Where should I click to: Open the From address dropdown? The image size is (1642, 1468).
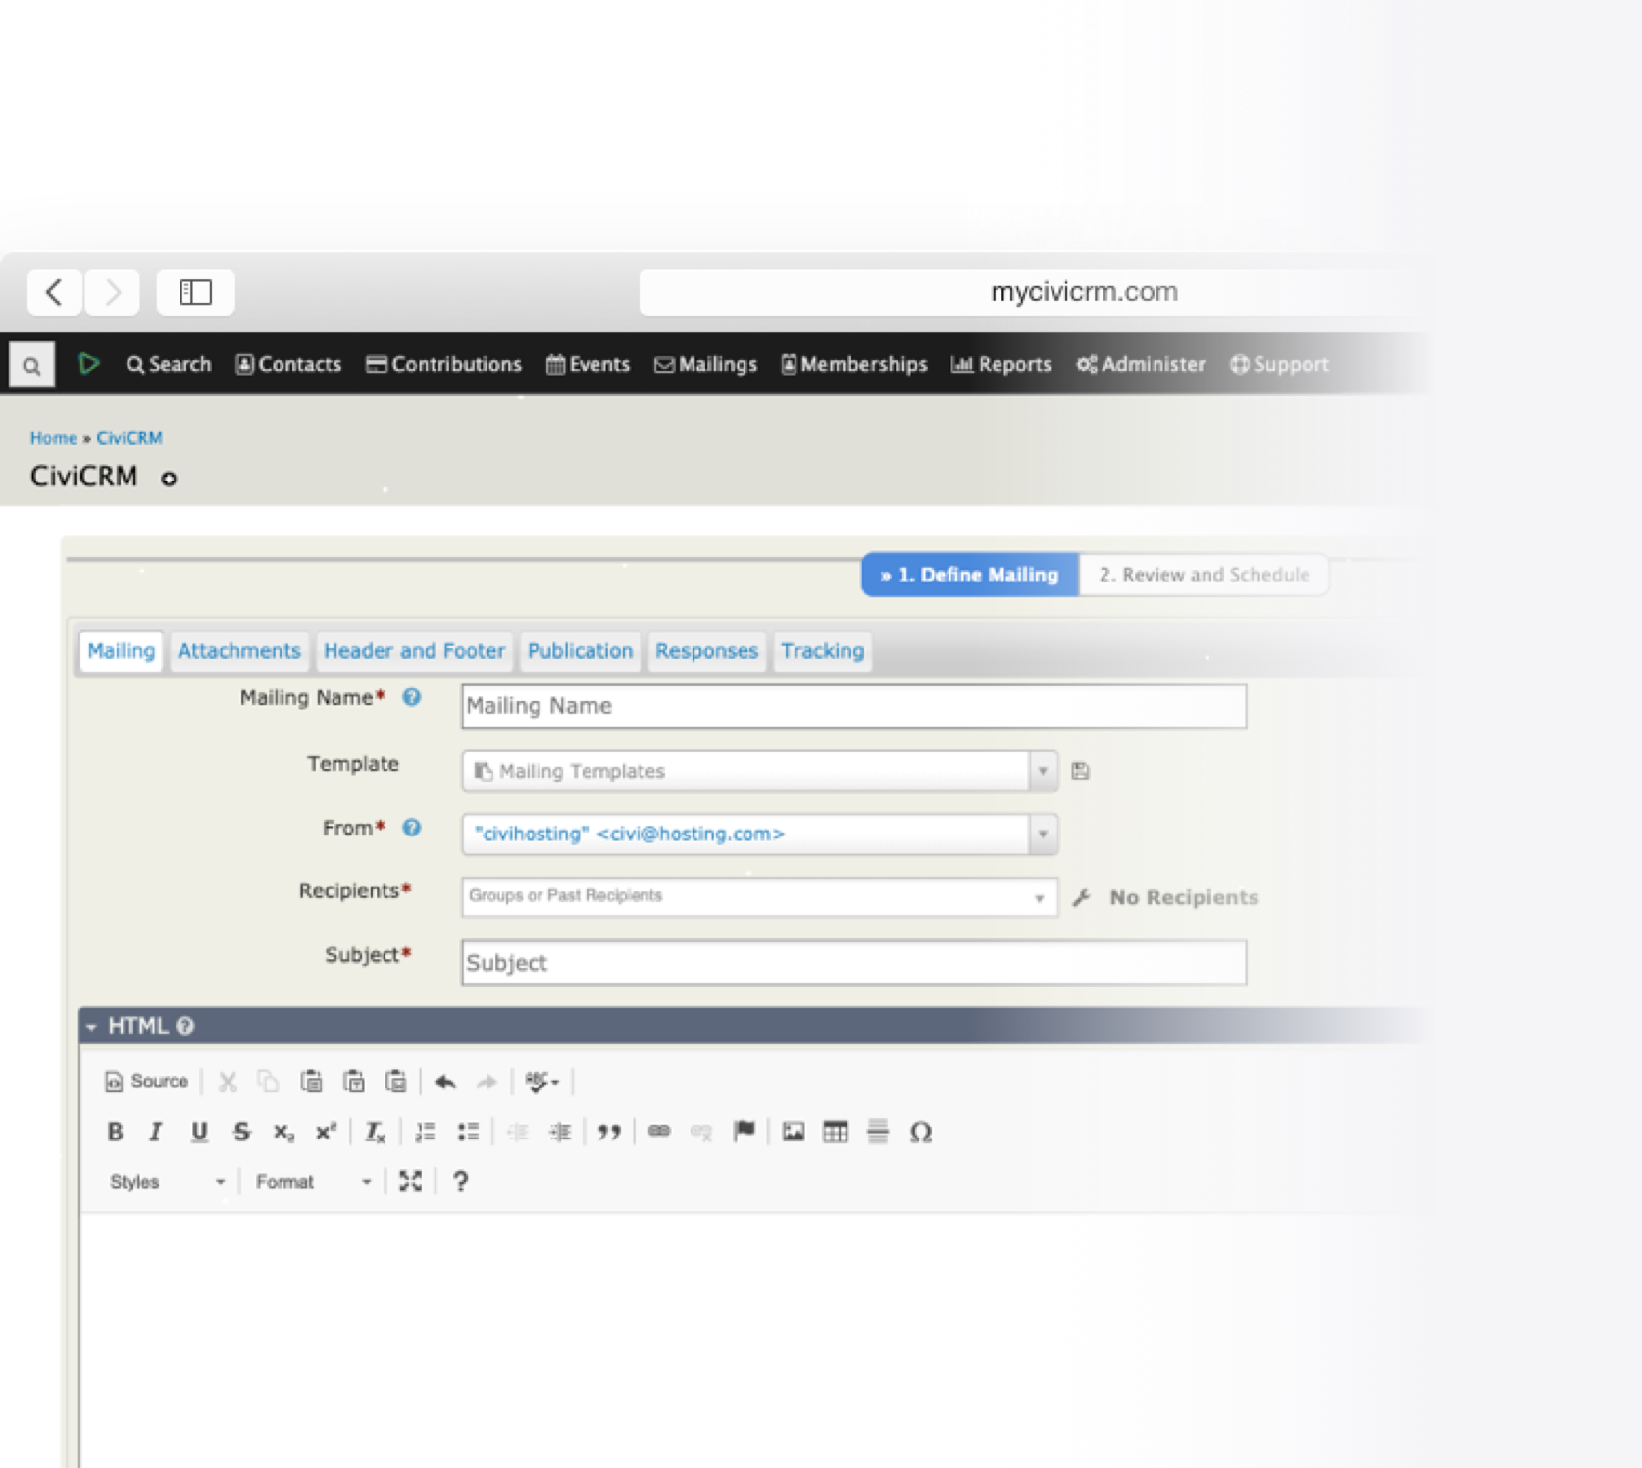tap(759, 834)
